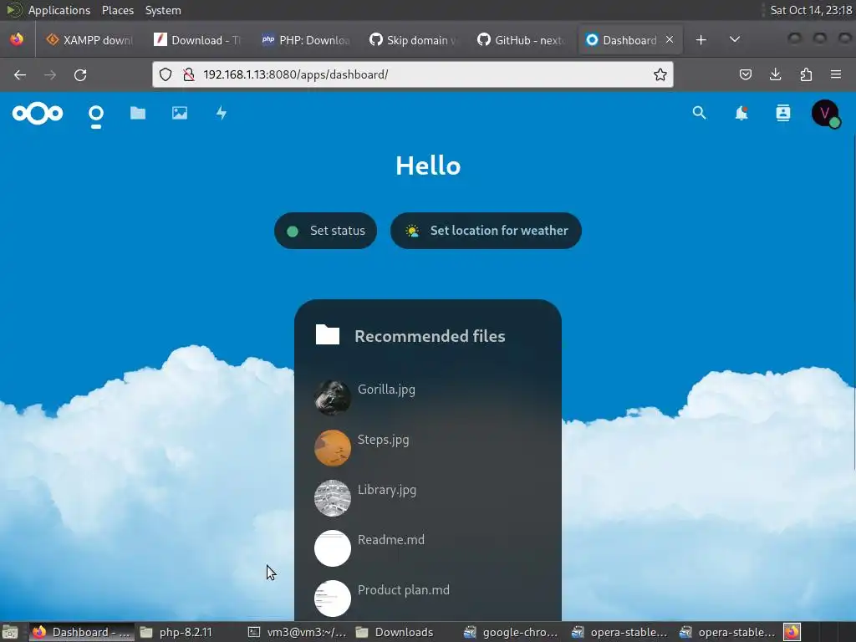Click the Readme.md thumbnail preview

click(x=333, y=548)
